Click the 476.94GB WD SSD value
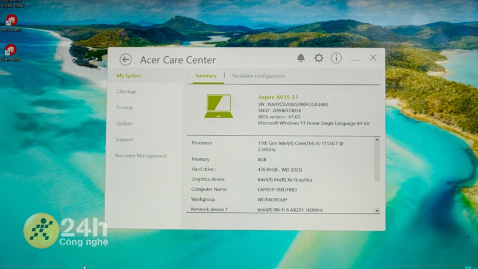Screen dimensions: 478x269 [x=280, y=170]
